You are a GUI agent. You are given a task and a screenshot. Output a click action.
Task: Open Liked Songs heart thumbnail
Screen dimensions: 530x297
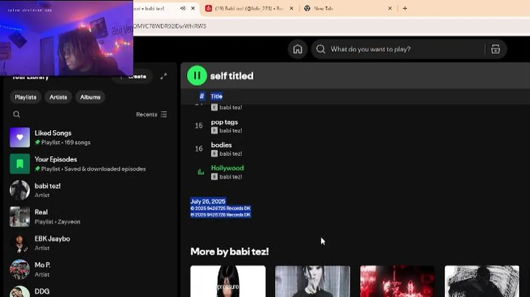click(20, 137)
